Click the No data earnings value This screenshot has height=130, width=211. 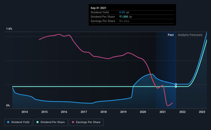124,21
